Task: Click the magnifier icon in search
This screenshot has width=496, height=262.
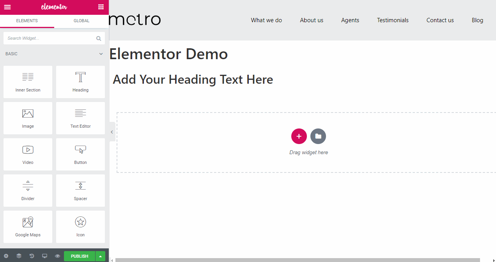Action: [x=99, y=39]
